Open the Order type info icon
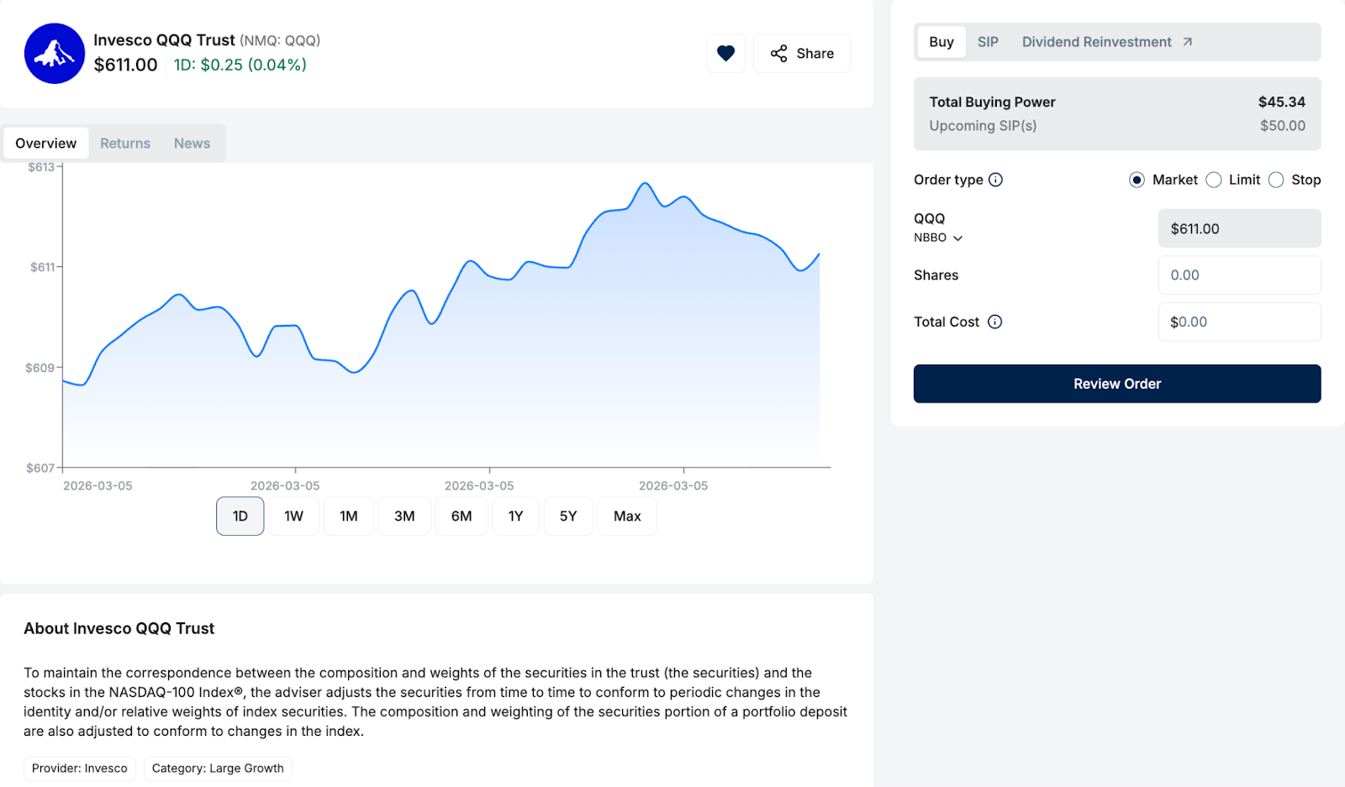Viewport: 1345px width, 787px height. (995, 180)
